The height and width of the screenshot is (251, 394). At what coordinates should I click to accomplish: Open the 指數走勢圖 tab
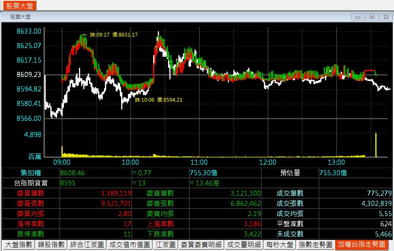(315, 245)
